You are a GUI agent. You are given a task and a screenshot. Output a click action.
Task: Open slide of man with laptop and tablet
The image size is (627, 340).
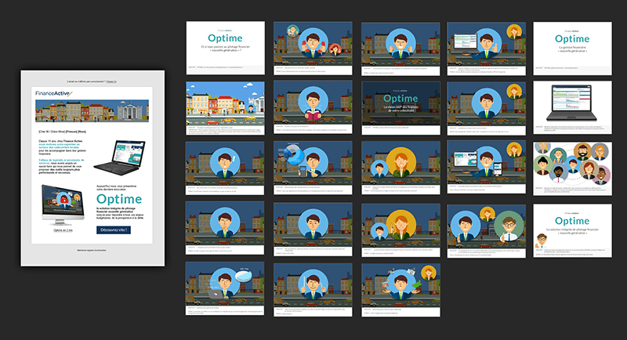[x=487, y=167]
